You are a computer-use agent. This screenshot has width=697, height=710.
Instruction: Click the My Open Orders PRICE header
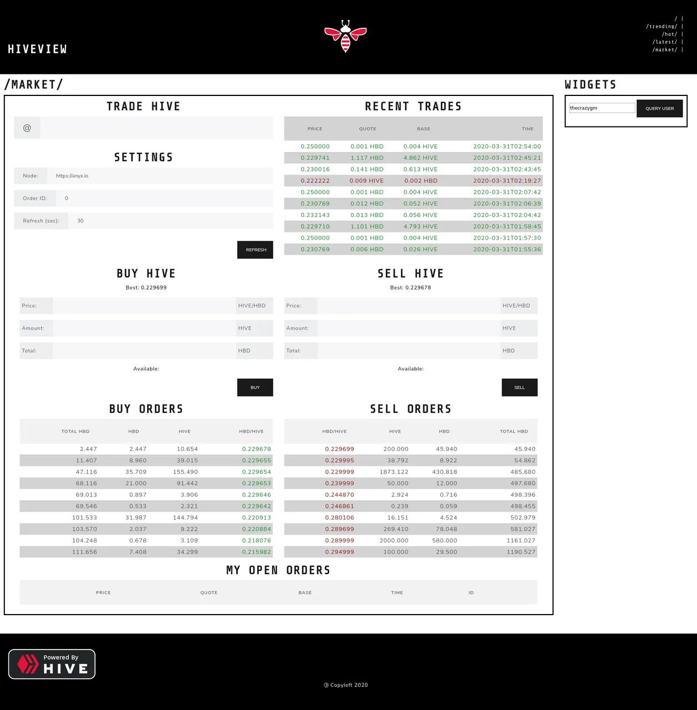[103, 593]
